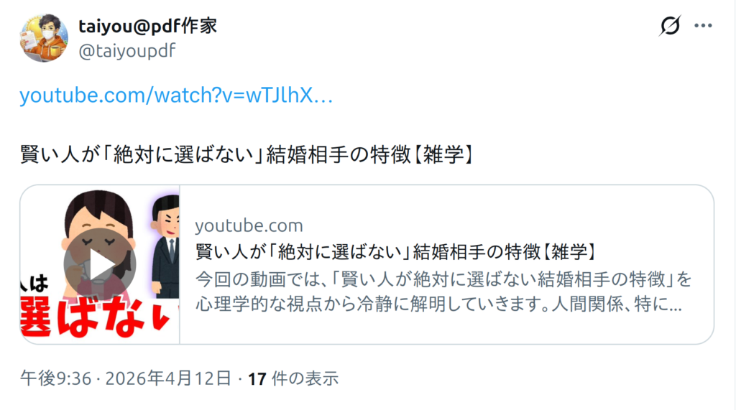Click the 午後9:36 post timestamp
Screen dimensions: 736x410
56,378
